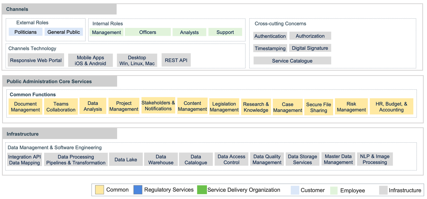Select the General Public box
Image resolution: width=427 pixels, height=199 pixels.
(x=63, y=32)
